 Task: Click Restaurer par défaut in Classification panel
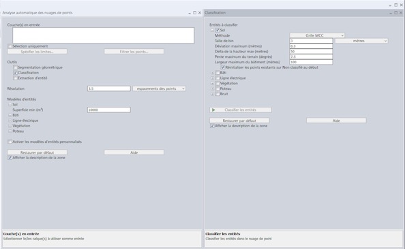[239, 120]
